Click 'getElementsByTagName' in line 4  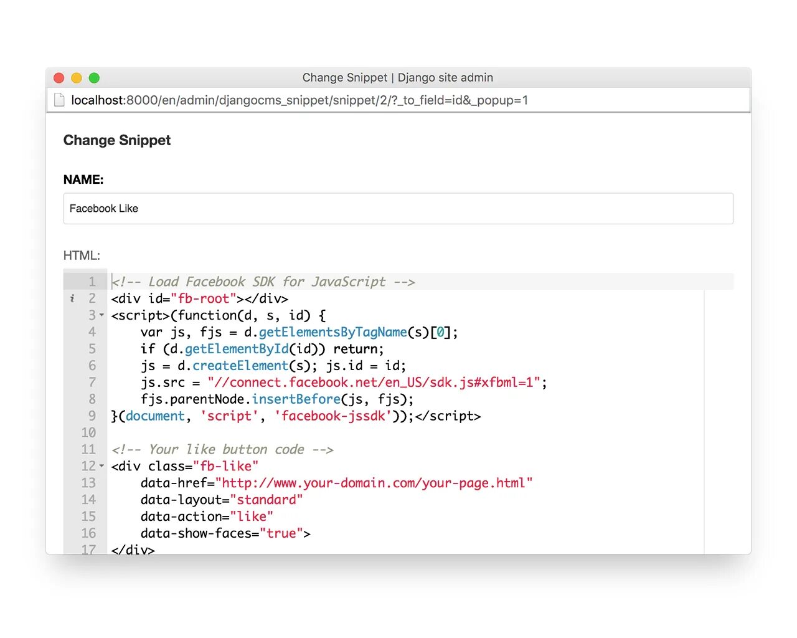tap(333, 332)
